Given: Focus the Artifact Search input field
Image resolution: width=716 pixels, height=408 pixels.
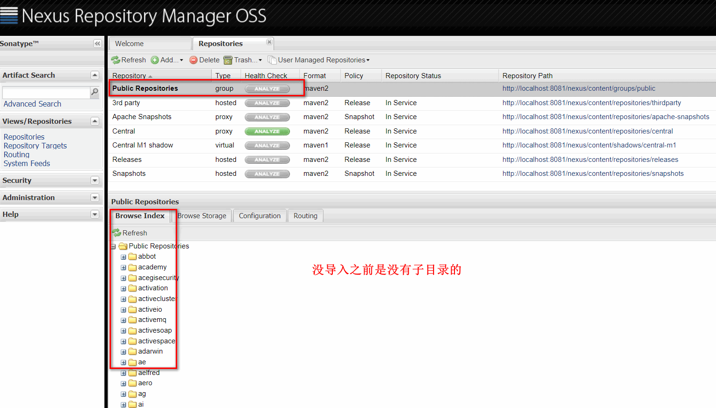Looking at the screenshot, I should pos(46,92).
